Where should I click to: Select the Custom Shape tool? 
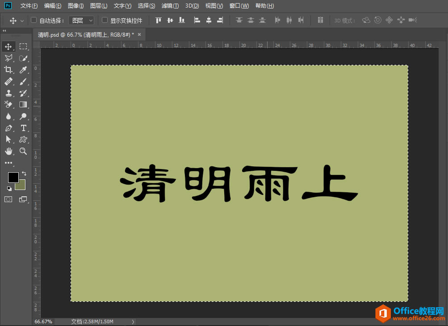tap(23, 139)
